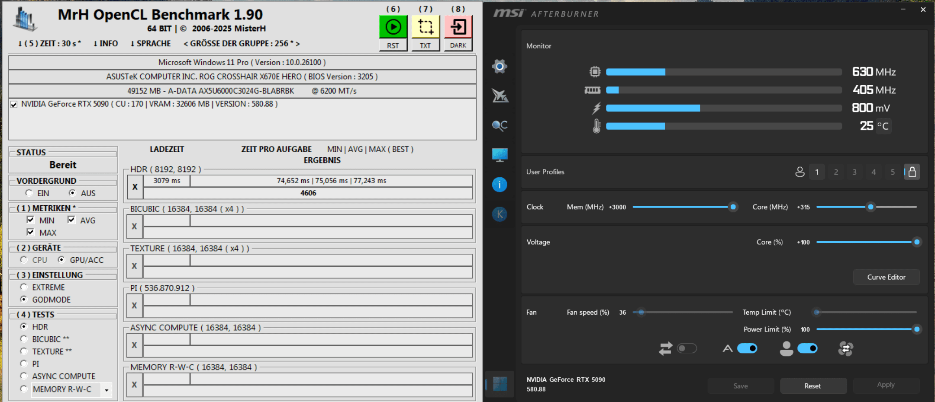Open the hardware monitor screen icon
935x402 pixels.
[x=500, y=155]
